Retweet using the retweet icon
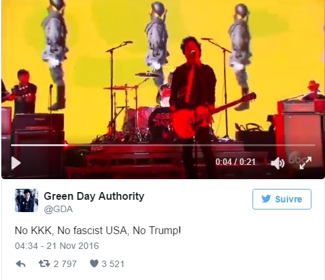 point(44,264)
